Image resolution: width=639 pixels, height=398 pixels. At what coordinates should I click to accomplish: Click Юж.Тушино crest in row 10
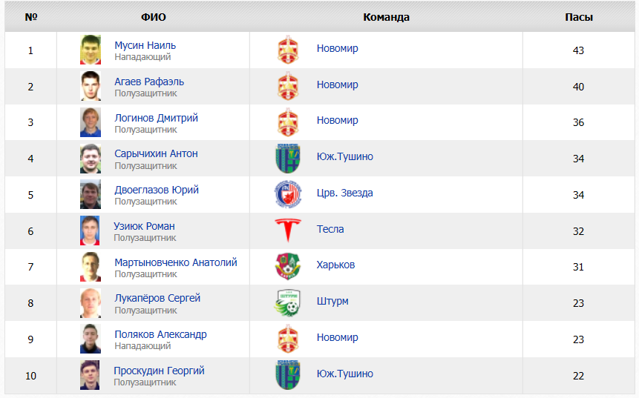288,375
